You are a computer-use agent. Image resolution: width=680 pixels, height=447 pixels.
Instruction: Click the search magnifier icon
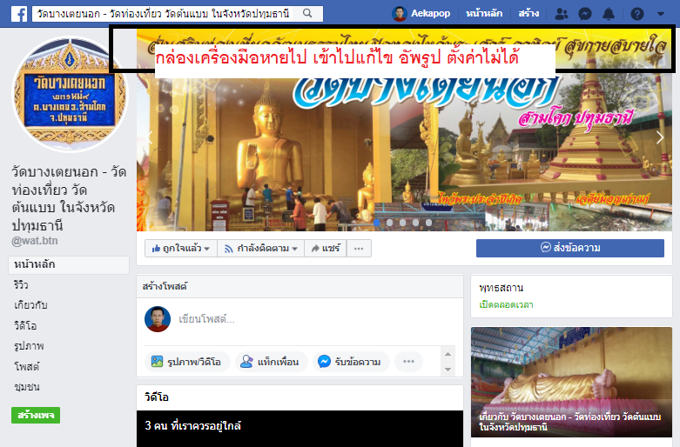tap(307, 13)
